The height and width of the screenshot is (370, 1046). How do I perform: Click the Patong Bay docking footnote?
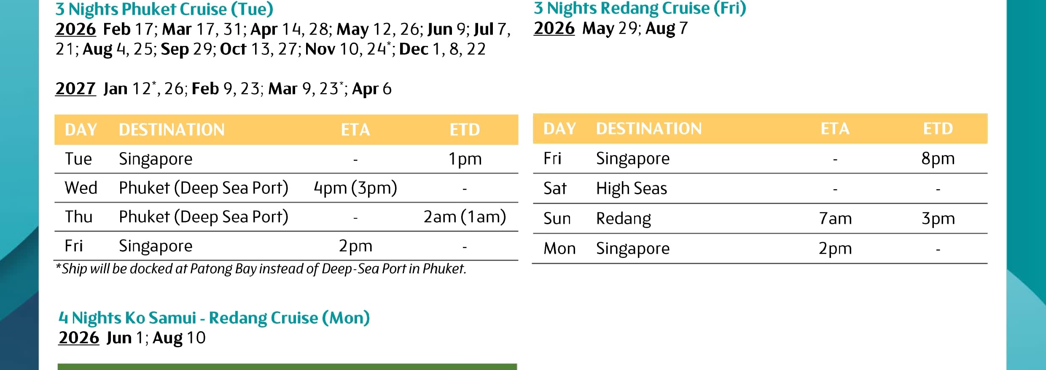click(x=261, y=269)
